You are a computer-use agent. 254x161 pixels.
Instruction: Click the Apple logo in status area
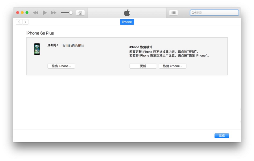tap(127, 13)
